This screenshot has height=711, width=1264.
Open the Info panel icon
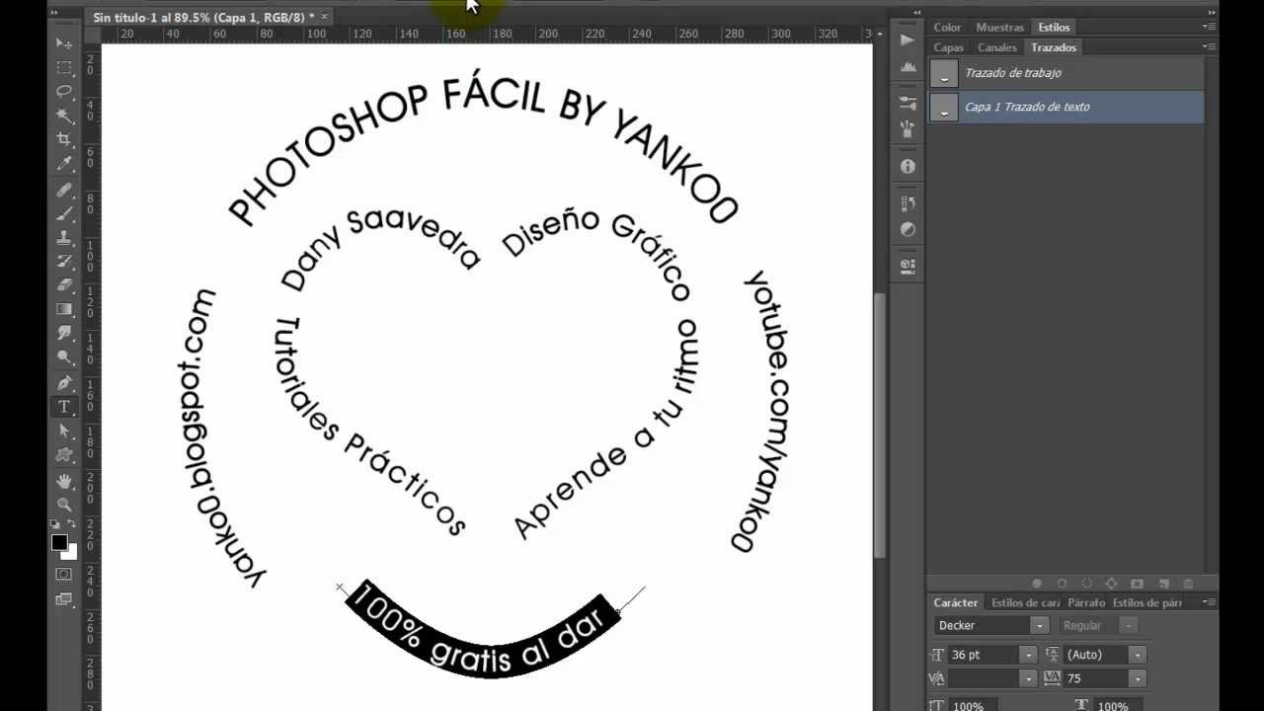pos(908,166)
